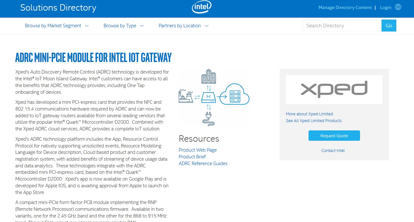Click inside the Search Directory field
The width and height of the screenshot is (414, 222).
341,25
